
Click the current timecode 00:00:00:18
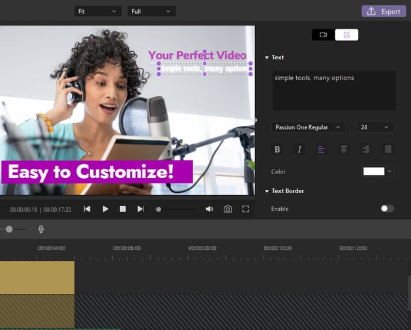[x=23, y=210]
